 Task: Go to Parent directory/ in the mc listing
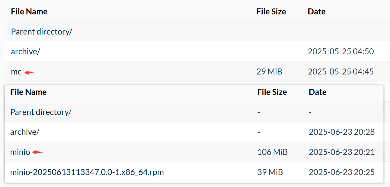(x=42, y=32)
